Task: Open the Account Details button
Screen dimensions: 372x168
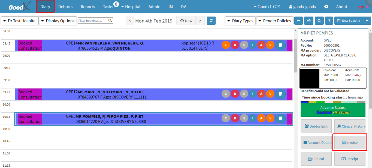Action: click(x=316, y=142)
